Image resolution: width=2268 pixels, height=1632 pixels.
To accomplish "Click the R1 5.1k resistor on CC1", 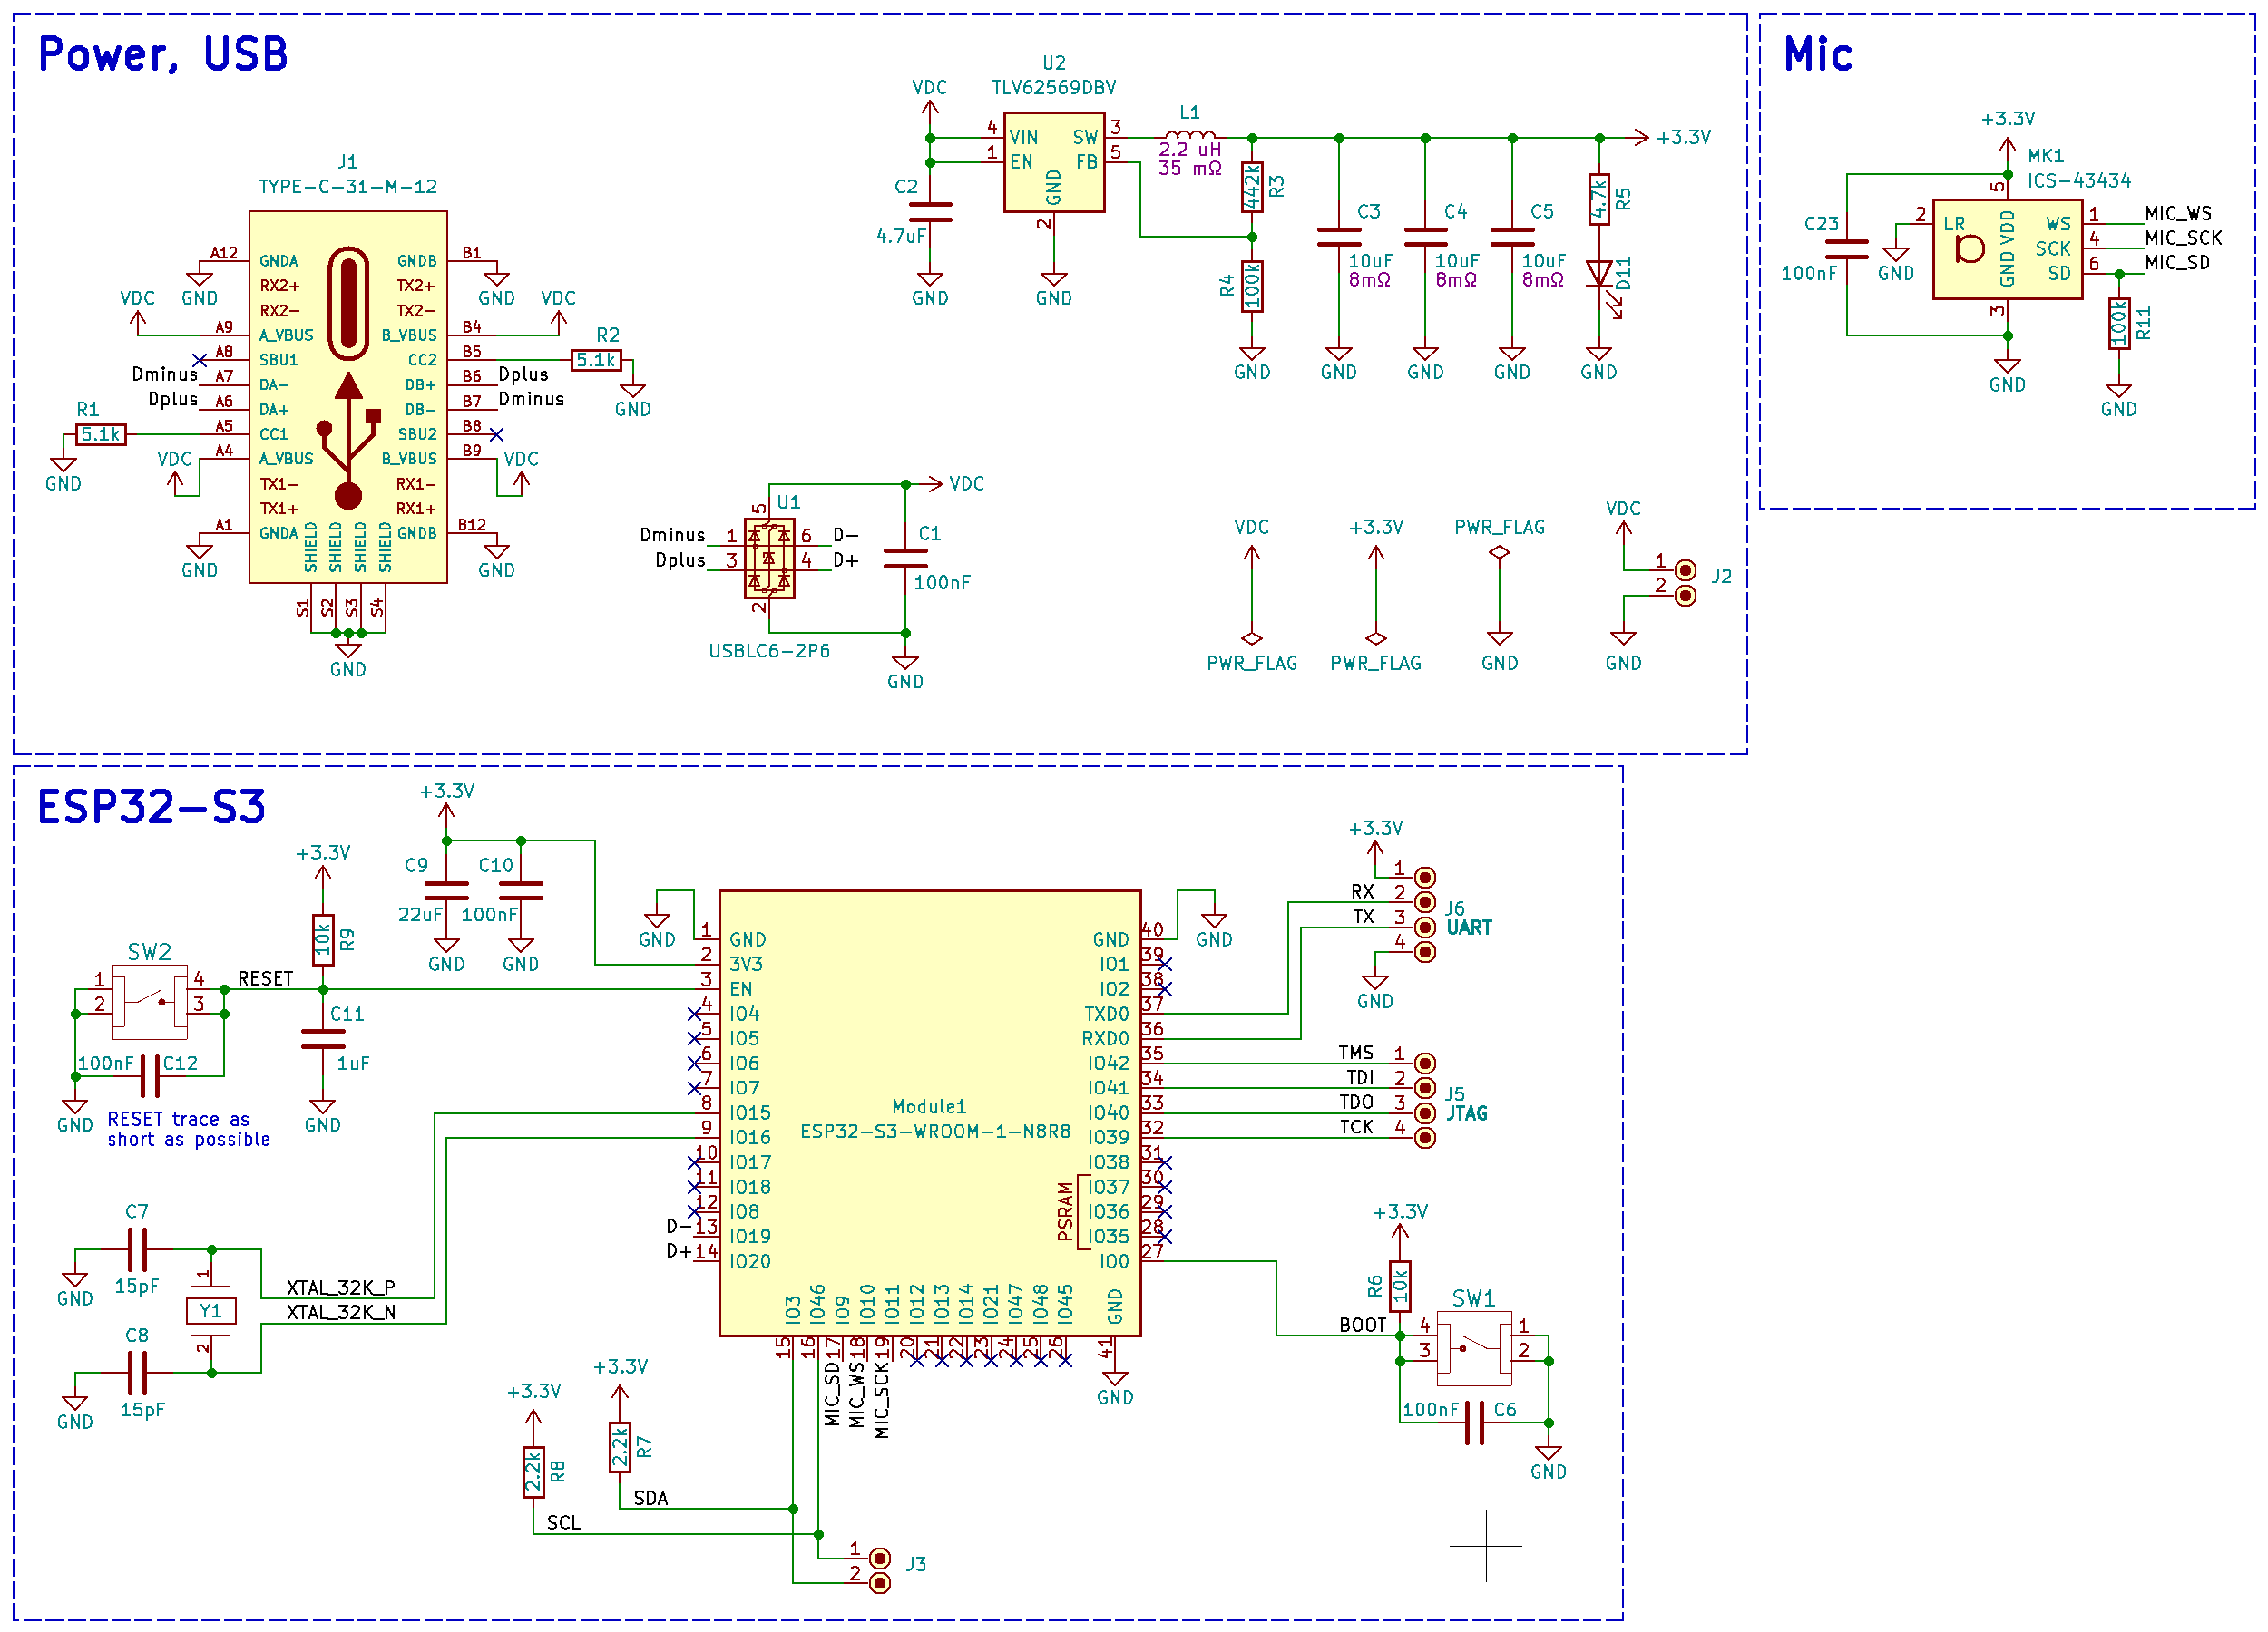I will pos(101,433).
